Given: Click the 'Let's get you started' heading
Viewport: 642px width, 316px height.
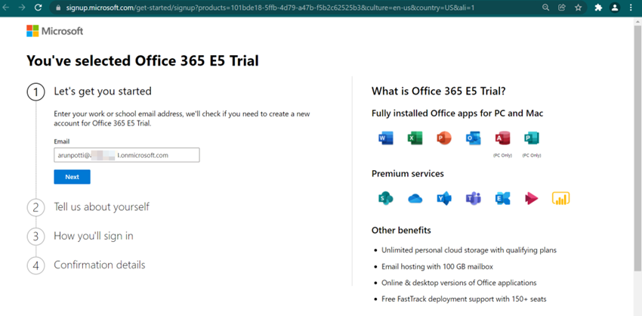Looking at the screenshot, I should coord(103,91).
